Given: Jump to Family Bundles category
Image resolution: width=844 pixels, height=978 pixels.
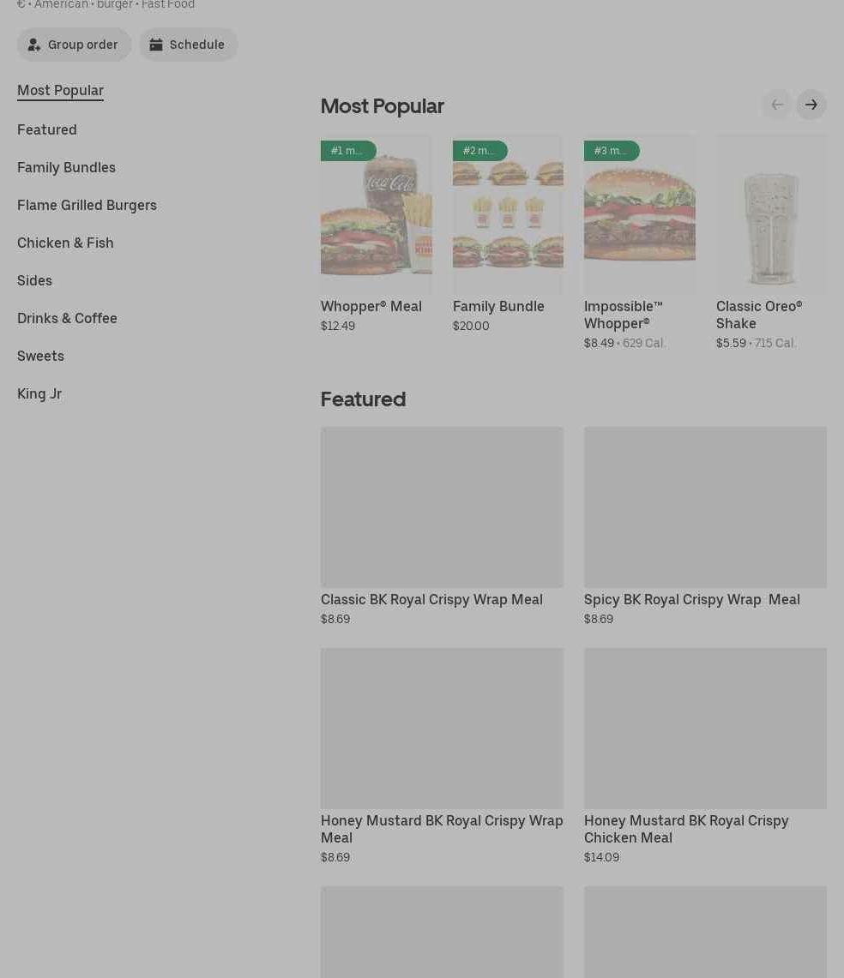Looking at the screenshot, I should click(66, 167).
